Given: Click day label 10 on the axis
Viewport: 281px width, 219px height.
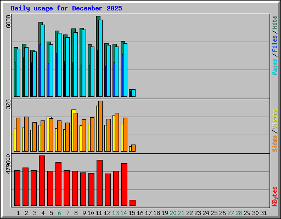Looking at the screenshot, I should pos(91,213).
